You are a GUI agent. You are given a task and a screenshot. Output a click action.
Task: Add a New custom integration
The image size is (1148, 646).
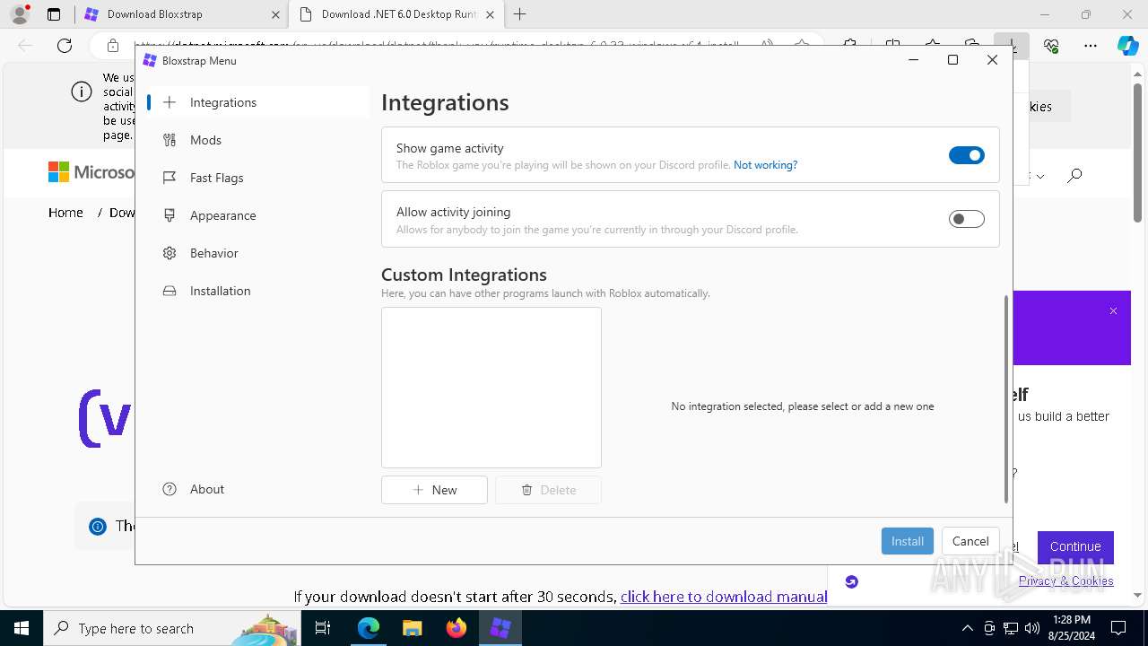pyautogui.click(x=434, y=490)
